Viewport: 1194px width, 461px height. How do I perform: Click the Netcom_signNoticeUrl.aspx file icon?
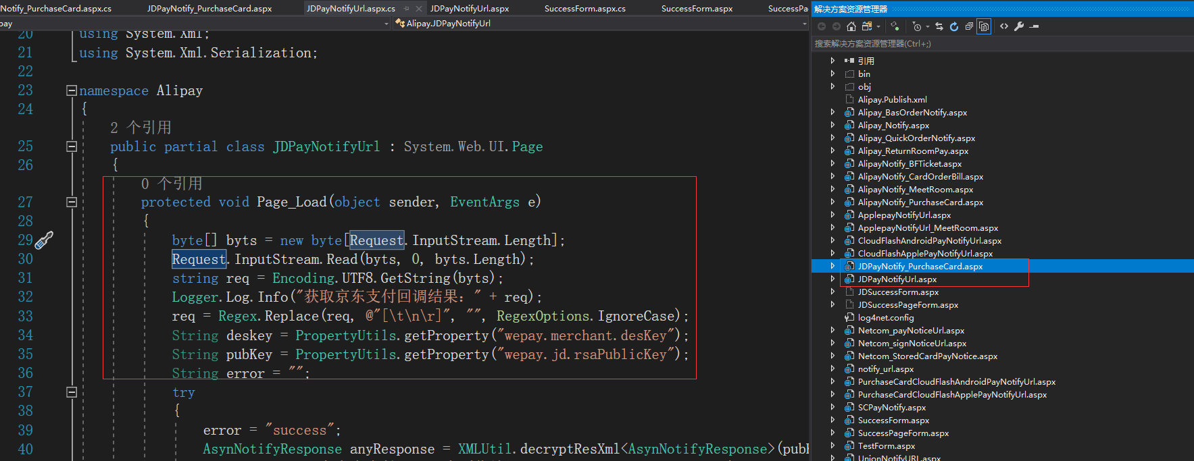click(x=849, y=344)
